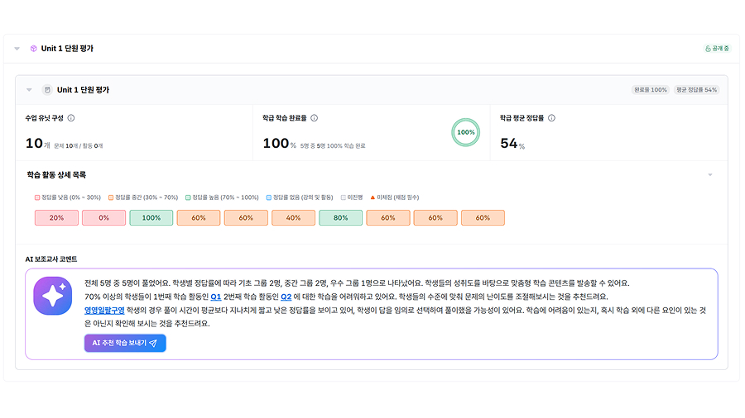The width and height of the screenshot is (745, 418).
Task: Click the document icon in the inner Unit 1 header
Action: tap(47, 90)
